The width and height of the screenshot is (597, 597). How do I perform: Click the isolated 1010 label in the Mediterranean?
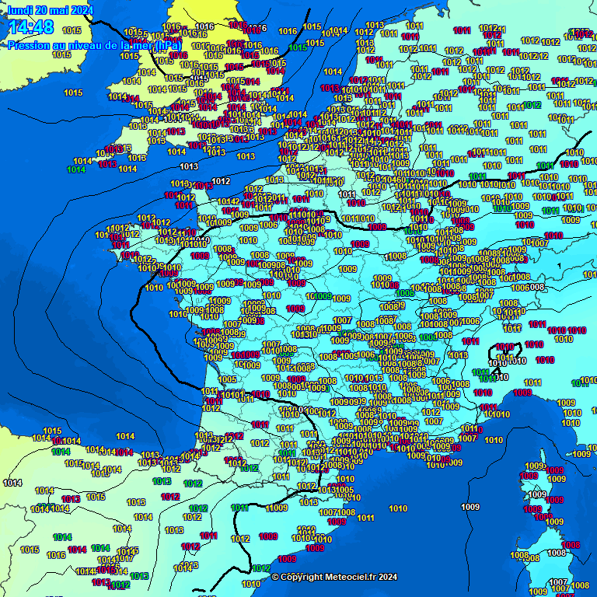[x=398, y=508]
